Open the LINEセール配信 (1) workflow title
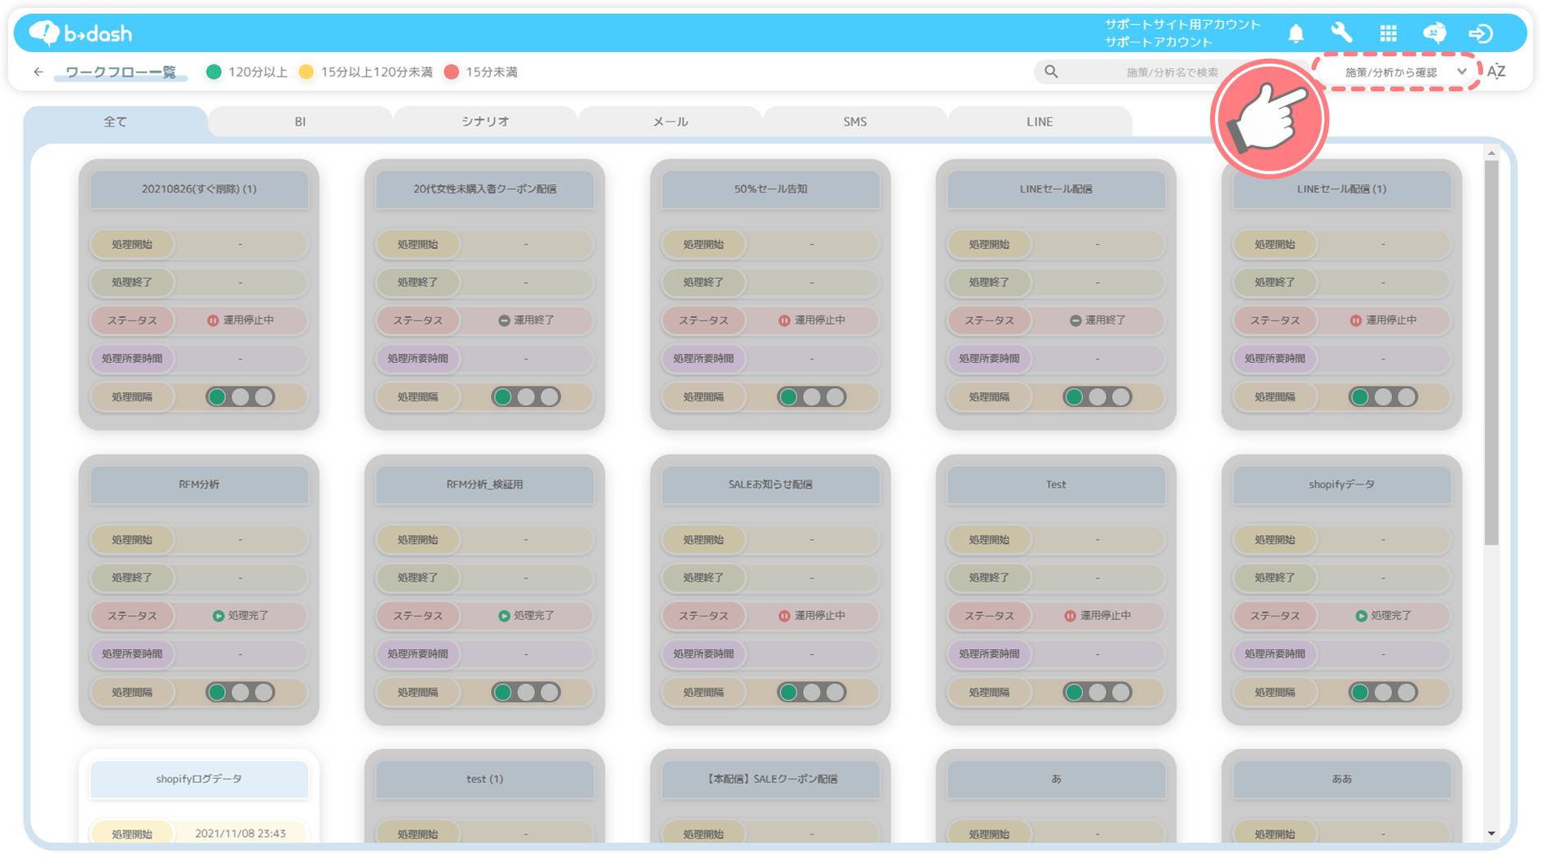 pos(1342,189)
